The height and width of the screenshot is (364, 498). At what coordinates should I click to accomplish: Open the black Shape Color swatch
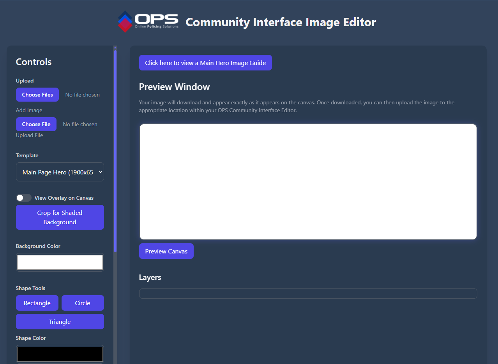pos(60,354)
